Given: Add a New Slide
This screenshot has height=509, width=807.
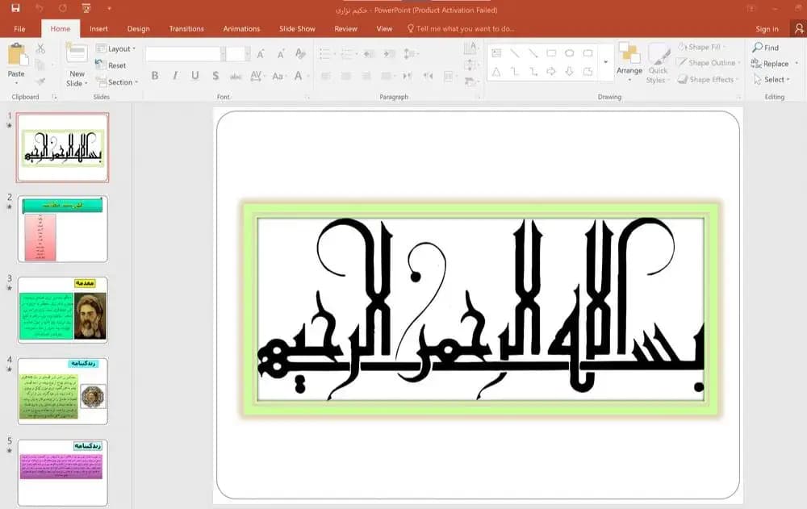Looking at the screenshot, I should coord(77,65).
